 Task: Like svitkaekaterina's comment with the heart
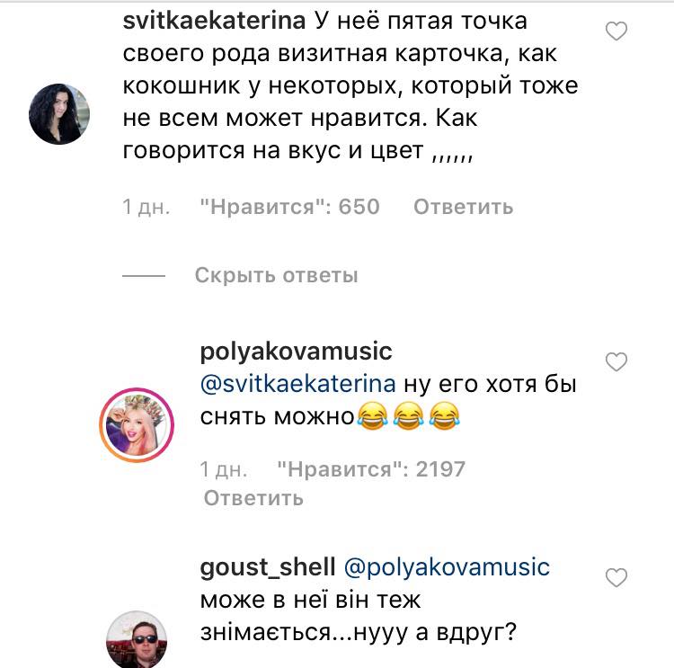[x=616, y=32]
